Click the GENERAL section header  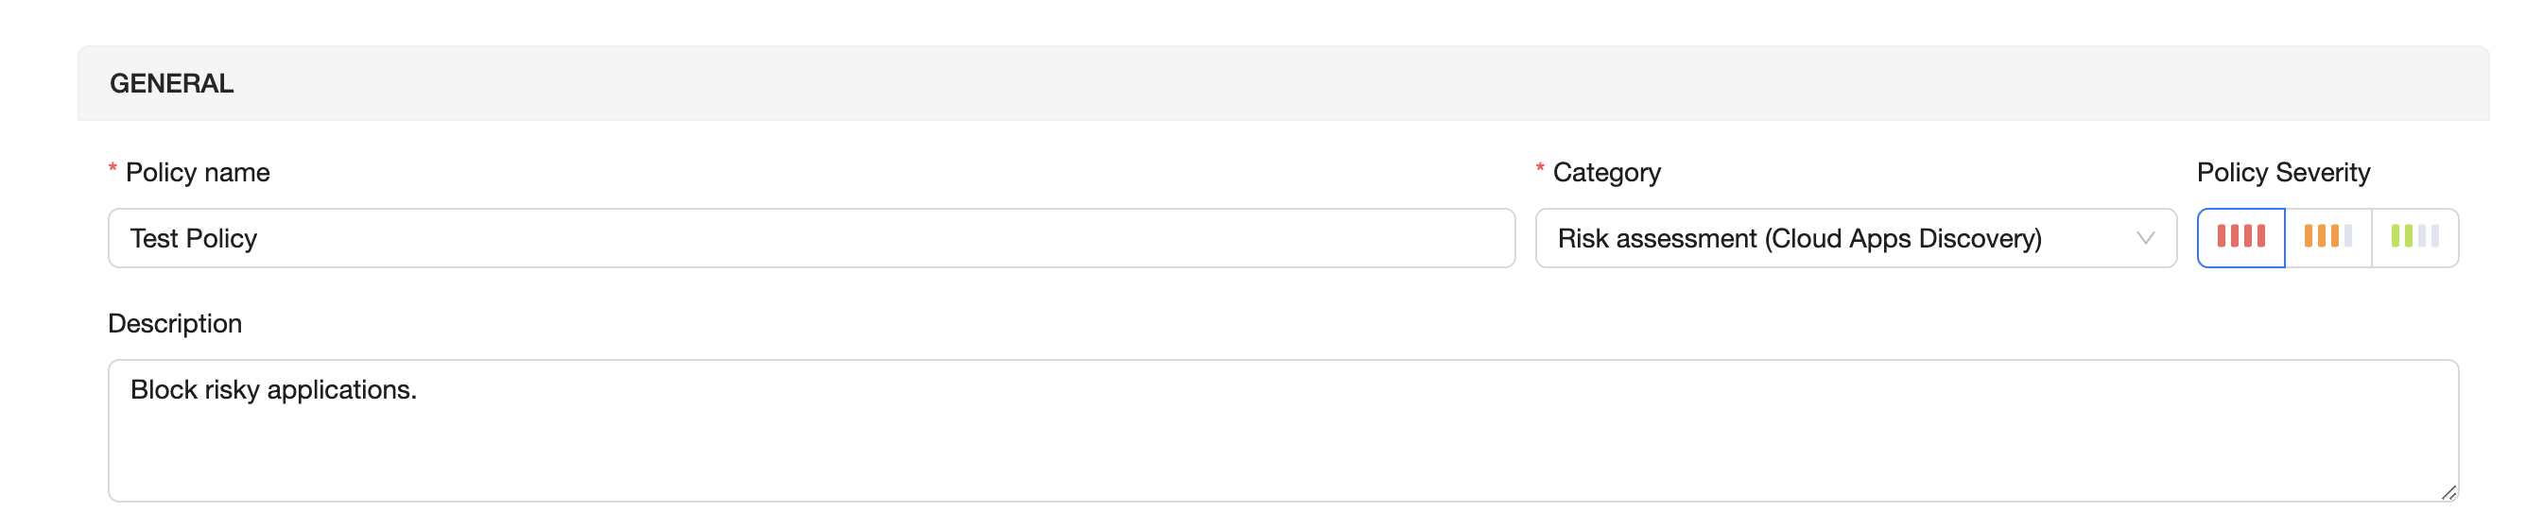click(x=172, y=84)
